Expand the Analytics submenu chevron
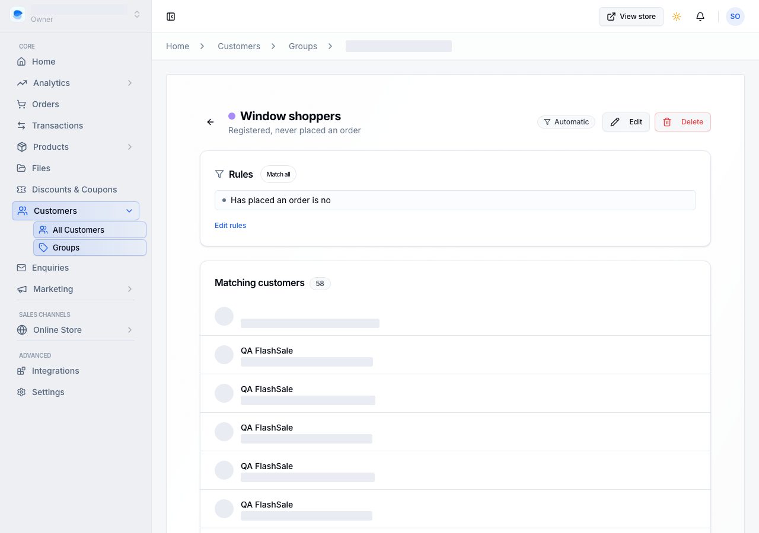The height and width of the screenshot is (533, 759). click(x=129, y=83)
